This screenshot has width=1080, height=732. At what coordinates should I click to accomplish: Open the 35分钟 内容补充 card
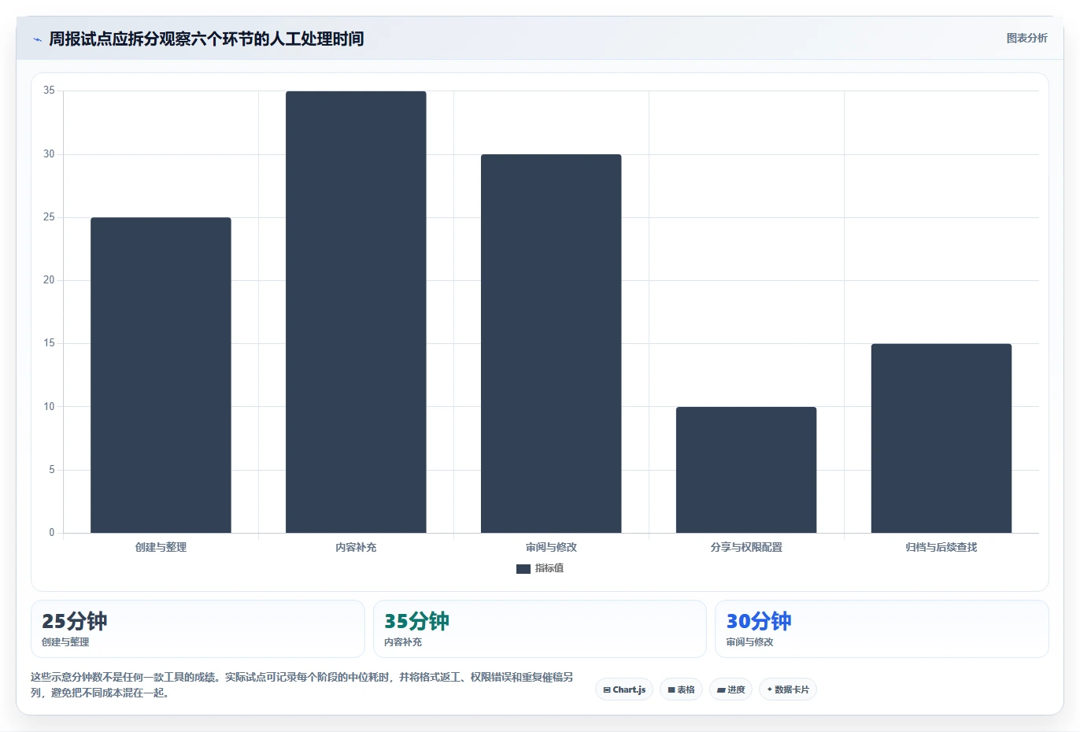tap(540, 629)
